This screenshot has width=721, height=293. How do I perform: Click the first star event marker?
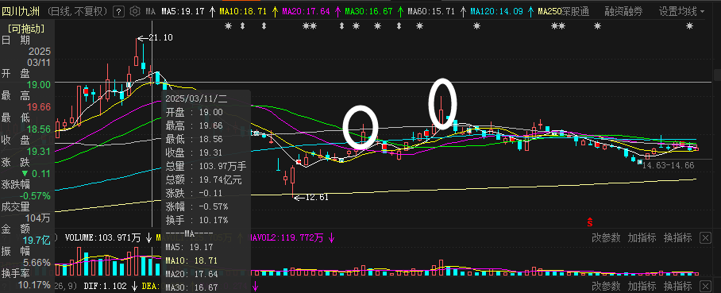[x=228, y=26]
